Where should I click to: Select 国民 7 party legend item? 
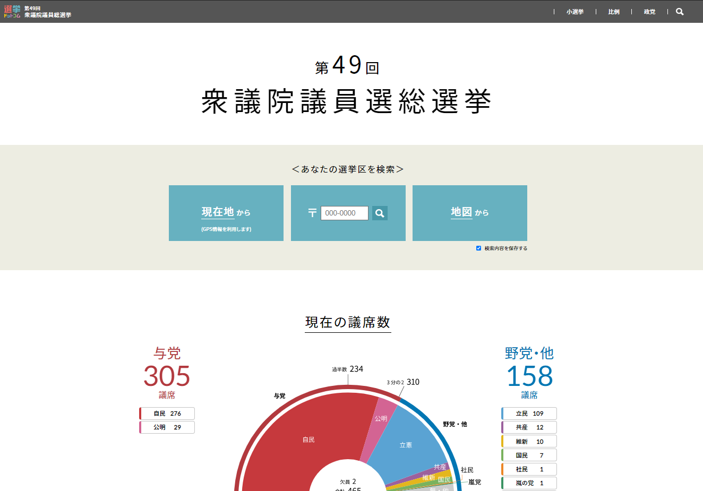point(529,455)
